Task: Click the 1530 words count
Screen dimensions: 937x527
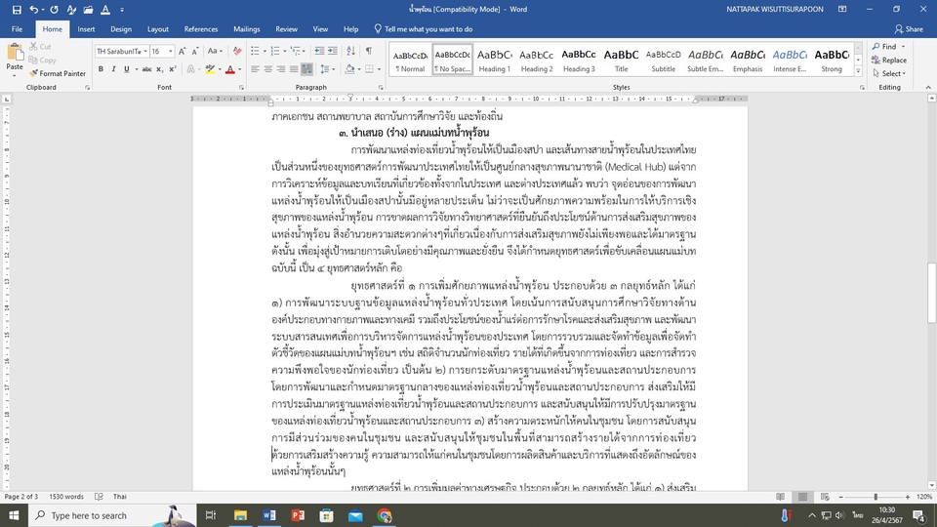Action: point(65,497)
